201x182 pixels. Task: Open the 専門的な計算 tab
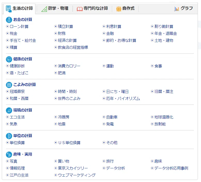click(92, 9)
